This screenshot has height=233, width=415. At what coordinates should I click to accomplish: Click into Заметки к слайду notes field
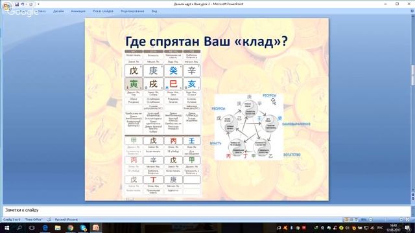pyautogui.click(x=206, y=210)
